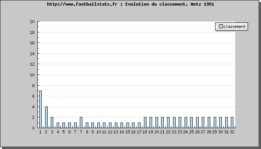Select the y-axis label '4'

pos(33,107)
